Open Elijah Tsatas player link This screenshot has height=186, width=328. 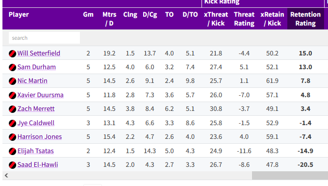36,151
